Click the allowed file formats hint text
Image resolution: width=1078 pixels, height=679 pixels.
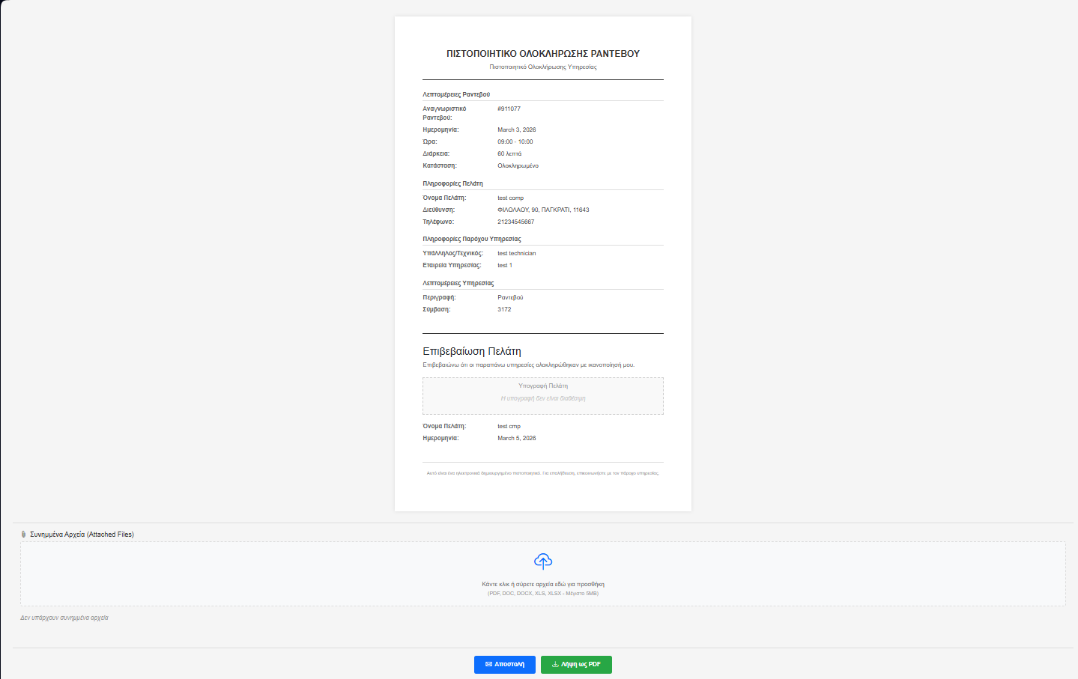point(542,594)
